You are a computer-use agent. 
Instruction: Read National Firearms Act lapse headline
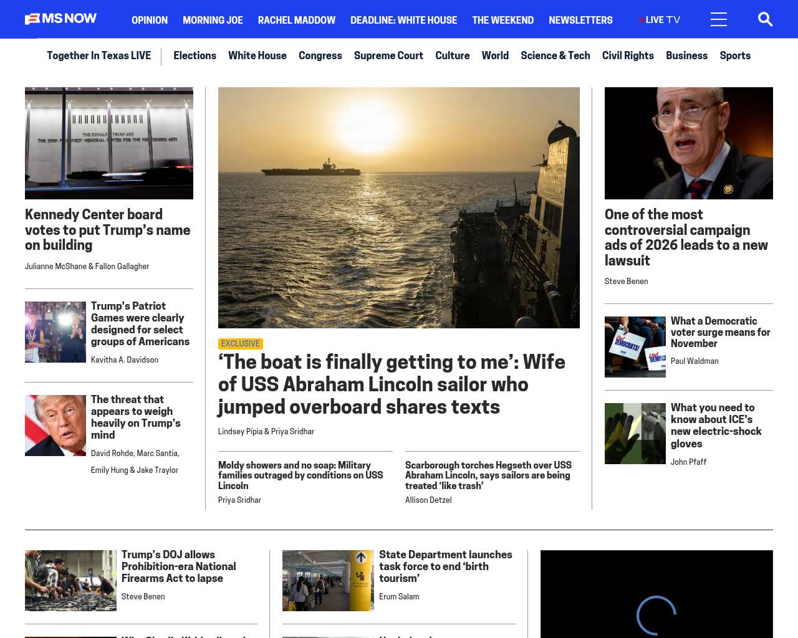[x=179, y=566]
